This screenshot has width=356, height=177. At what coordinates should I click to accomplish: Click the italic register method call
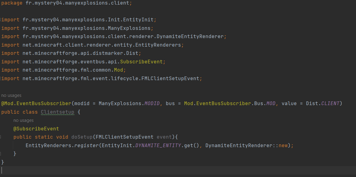pyautogui.click(x=87, y=145)
